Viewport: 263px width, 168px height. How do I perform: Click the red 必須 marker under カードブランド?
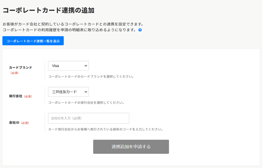tap(15, 73)
